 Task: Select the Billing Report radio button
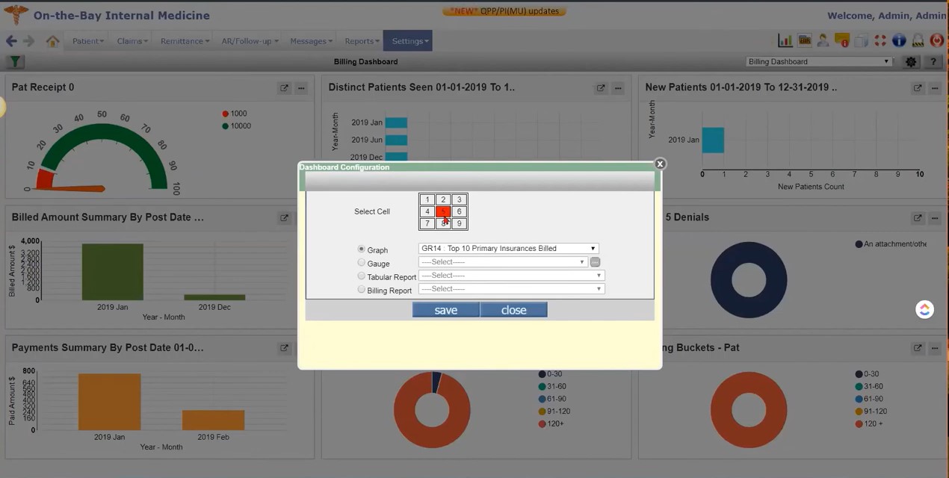(361, 289)
